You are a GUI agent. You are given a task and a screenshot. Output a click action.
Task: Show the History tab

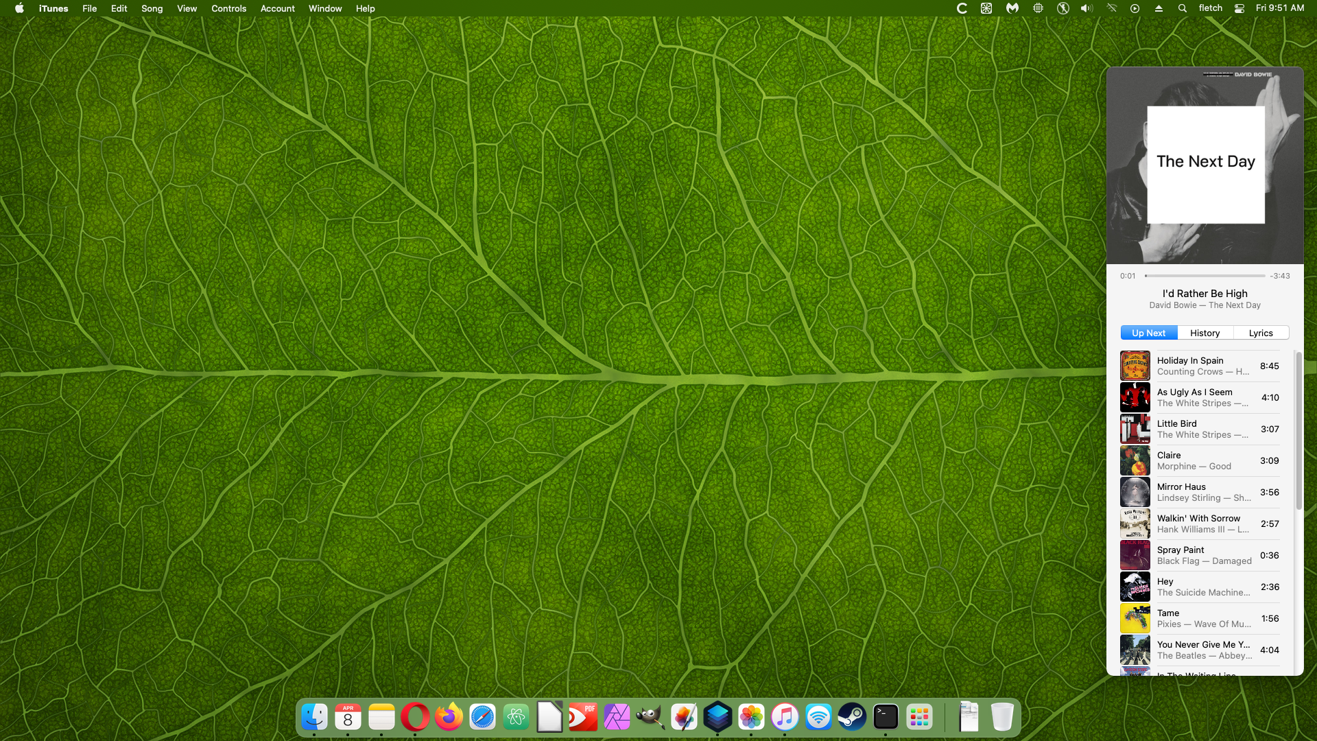[1205, 333]
